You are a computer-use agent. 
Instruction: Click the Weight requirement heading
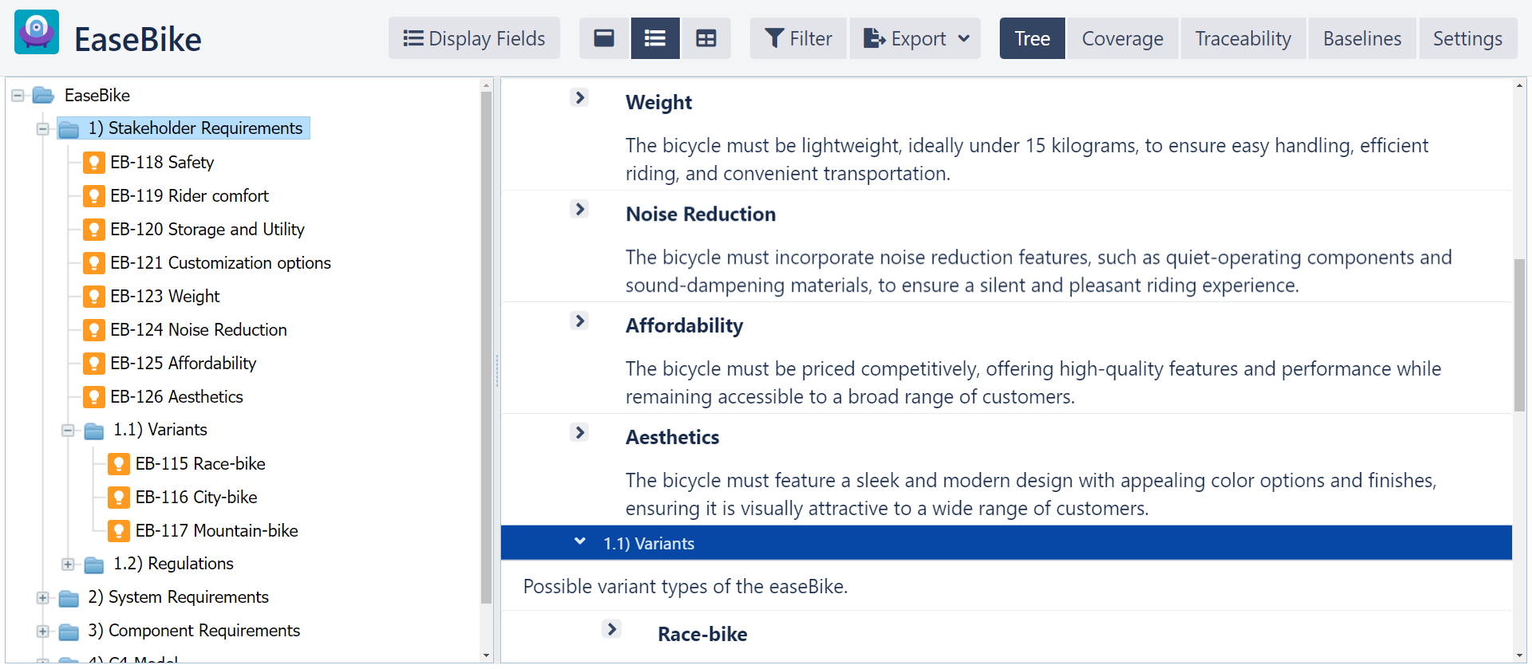658,103
